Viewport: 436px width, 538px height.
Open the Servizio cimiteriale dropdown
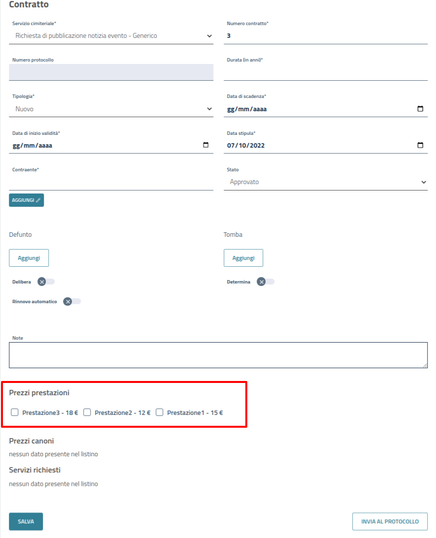click(111, 36)
